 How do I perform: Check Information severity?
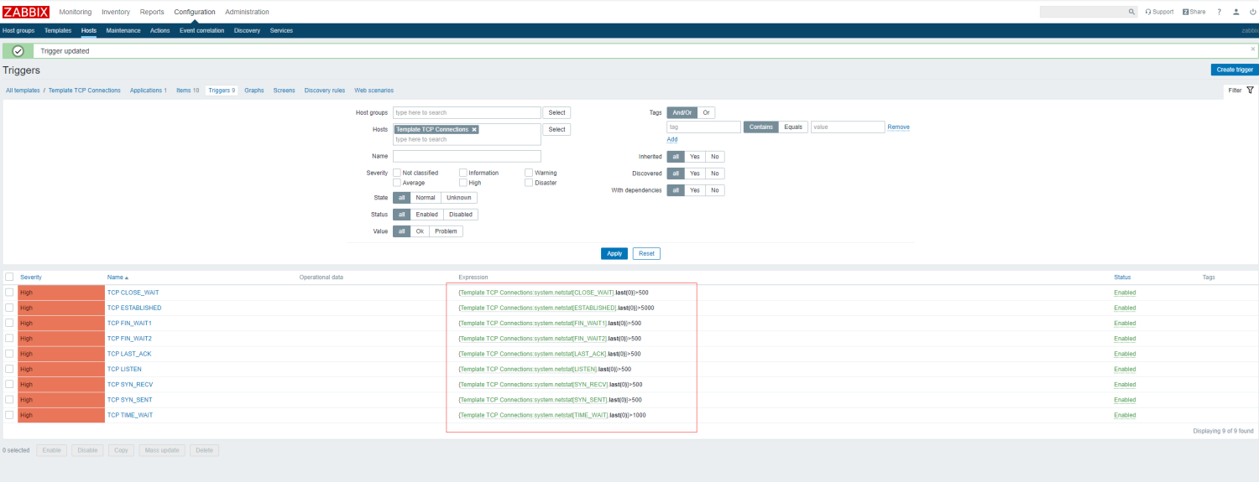point(463,173)
